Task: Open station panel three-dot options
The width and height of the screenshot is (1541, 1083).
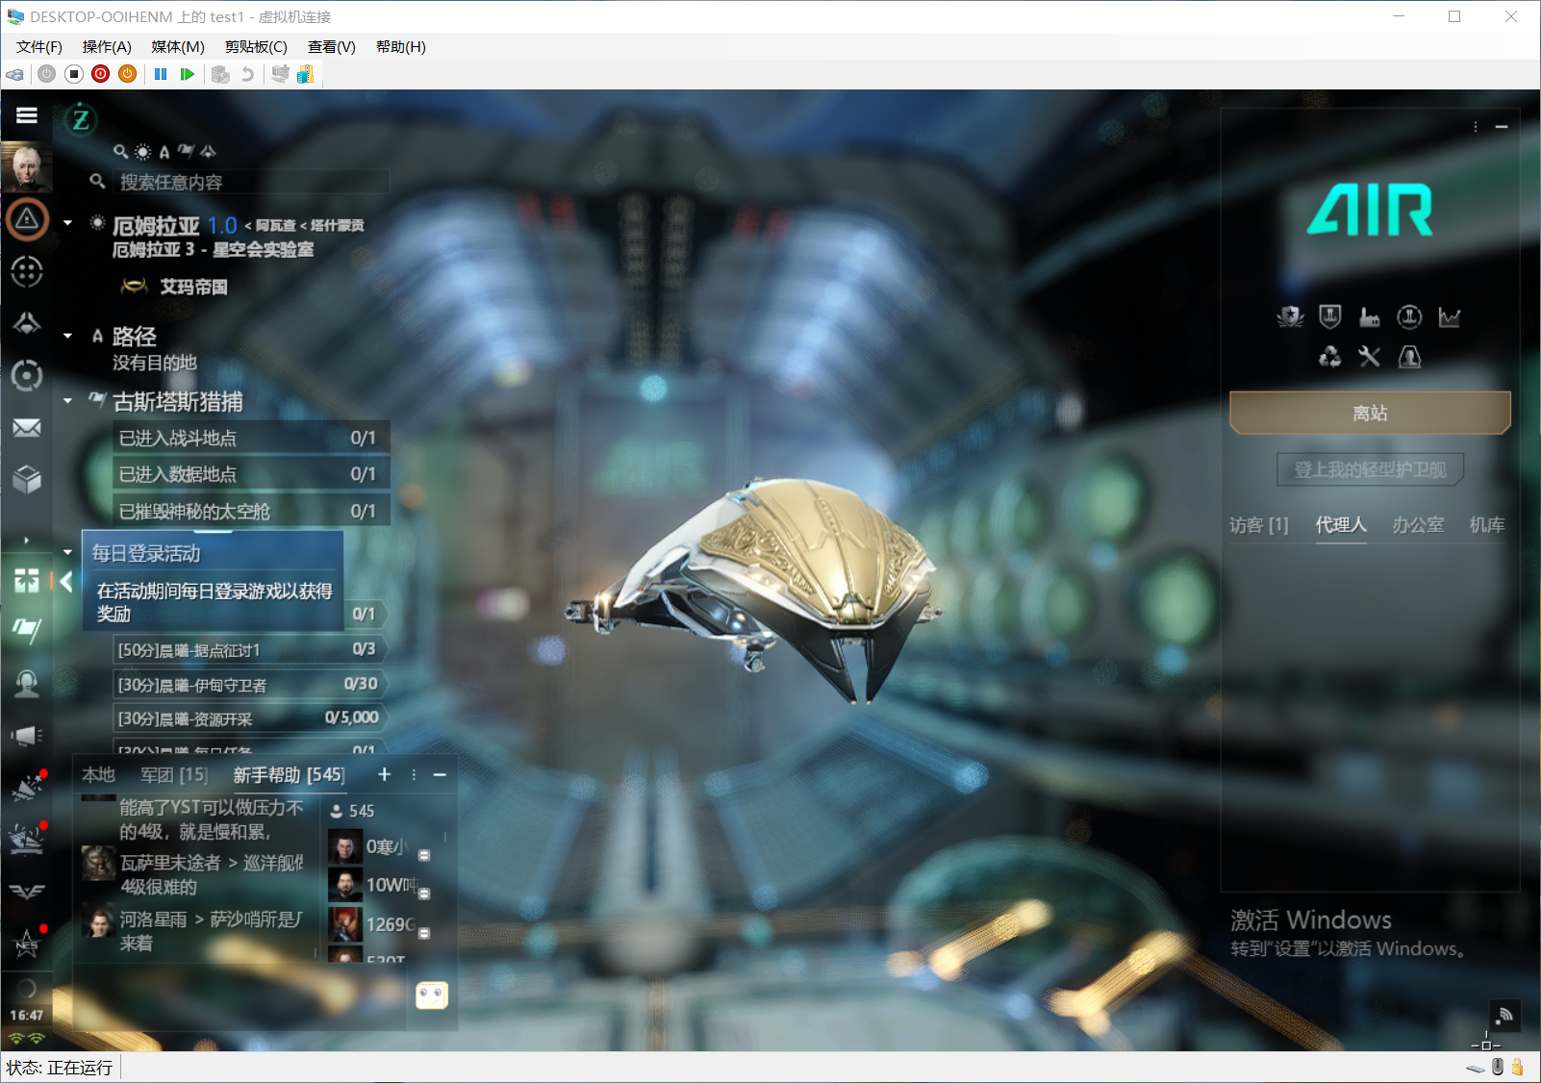Action: coord(1476,127)
